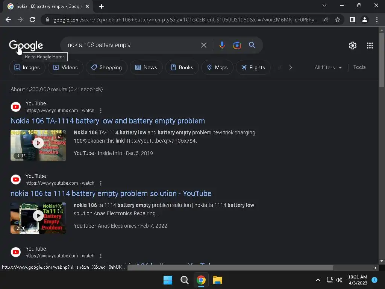
Task: Switch to Books results
Action: click(182, 67)
